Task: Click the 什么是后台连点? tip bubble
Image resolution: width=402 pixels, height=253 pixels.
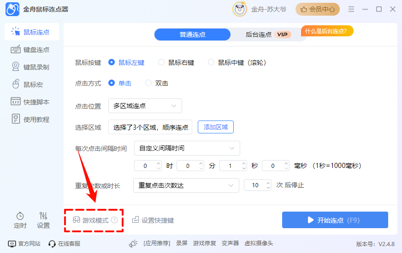Action: (327, 31)
